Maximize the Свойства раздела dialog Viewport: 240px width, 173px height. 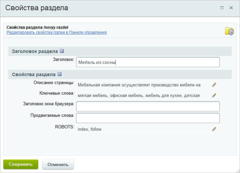[x=222, y=8]
